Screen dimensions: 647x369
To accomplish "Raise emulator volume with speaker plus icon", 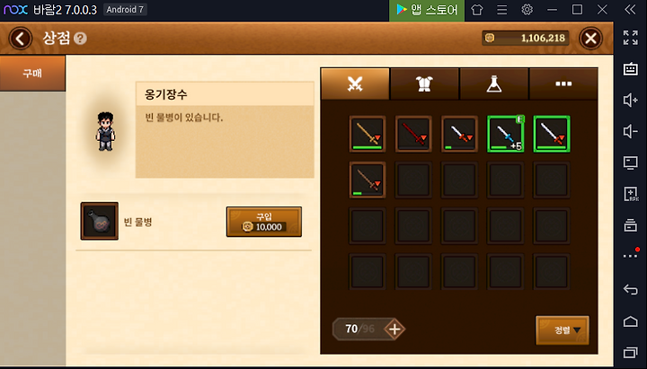I will [x=631, y=101].
